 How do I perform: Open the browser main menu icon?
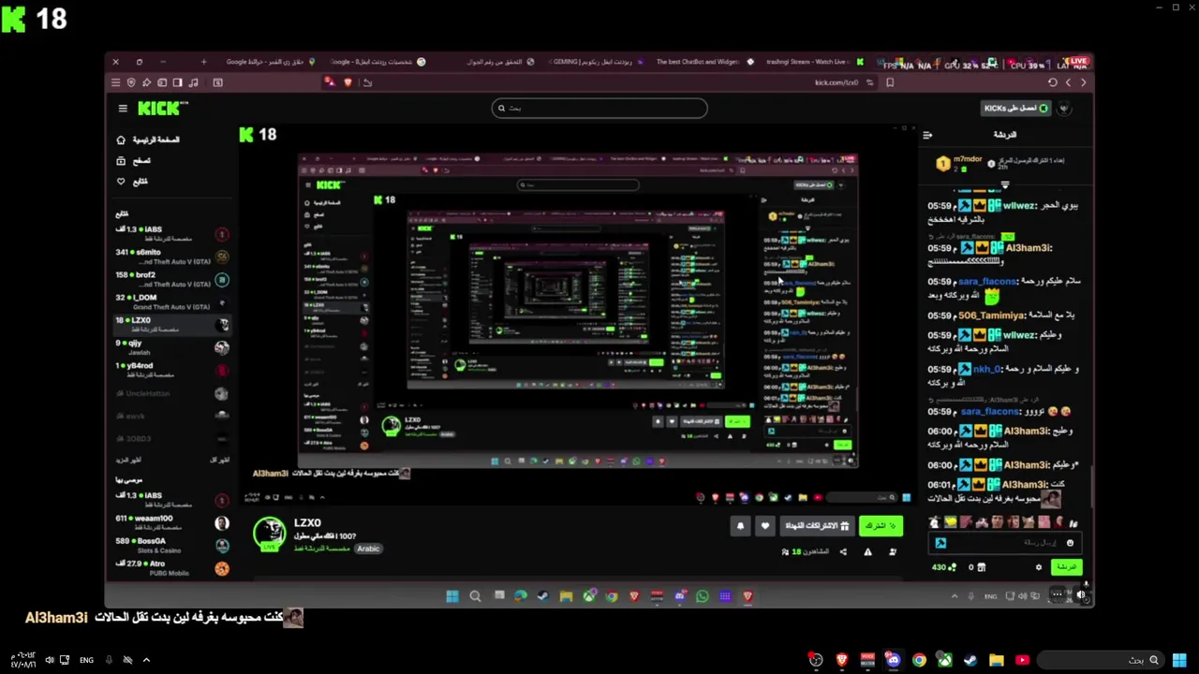click(x=116, y=82)
